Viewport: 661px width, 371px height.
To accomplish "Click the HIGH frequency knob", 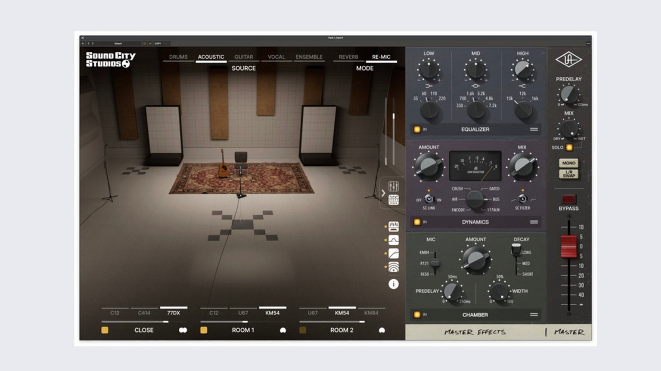I will 523,109.
